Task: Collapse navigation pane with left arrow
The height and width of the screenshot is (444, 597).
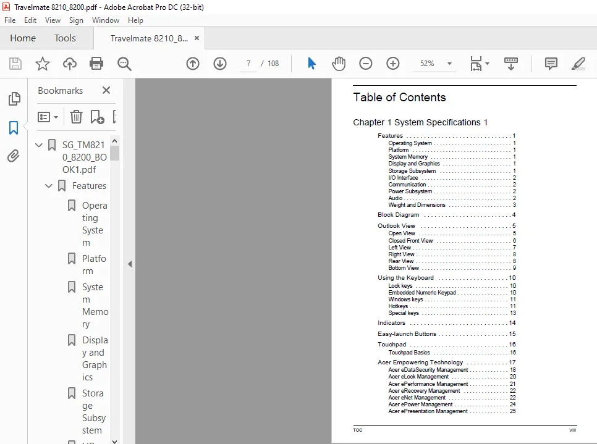Action: (130, 264)
